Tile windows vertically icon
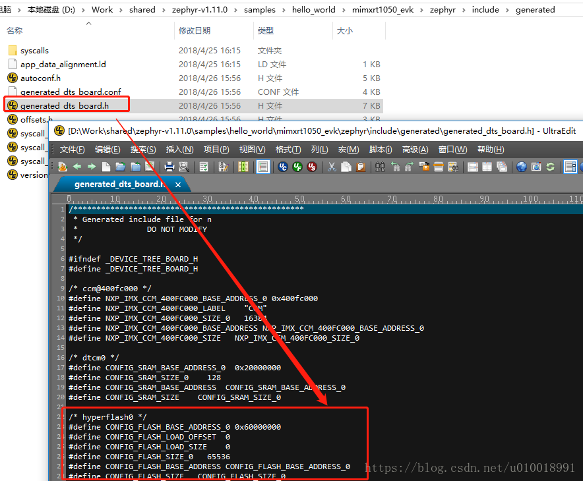 click(x=487, y=167)
